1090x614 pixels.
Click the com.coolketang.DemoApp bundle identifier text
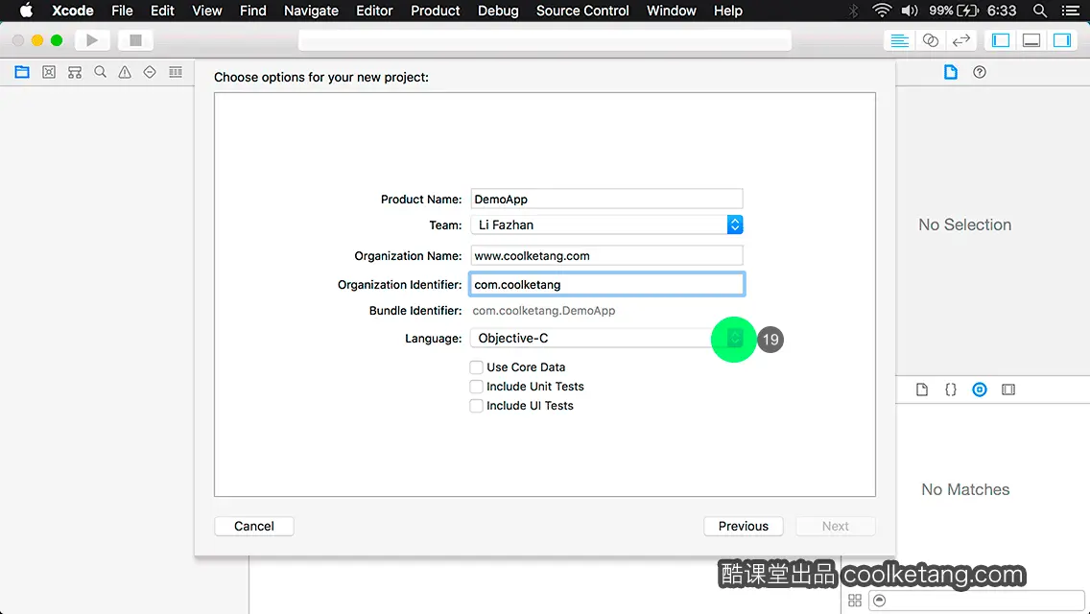click(x=544, y=311)
